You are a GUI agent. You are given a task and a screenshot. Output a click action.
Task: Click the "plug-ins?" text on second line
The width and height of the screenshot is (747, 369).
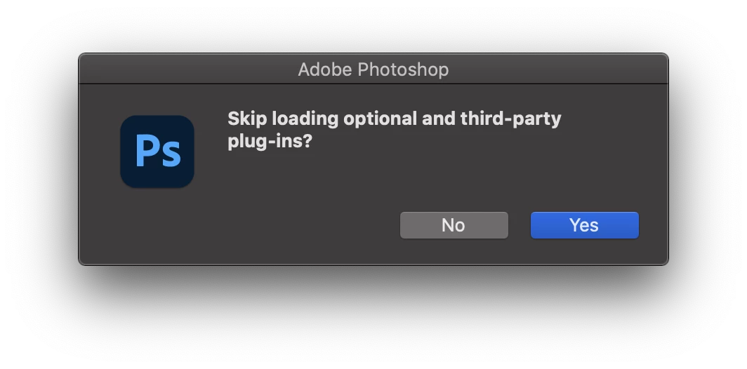click(x=270, y=141)
